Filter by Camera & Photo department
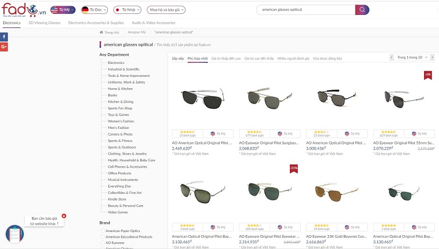The width and height of the screenshot is (439, 249). 120,134
